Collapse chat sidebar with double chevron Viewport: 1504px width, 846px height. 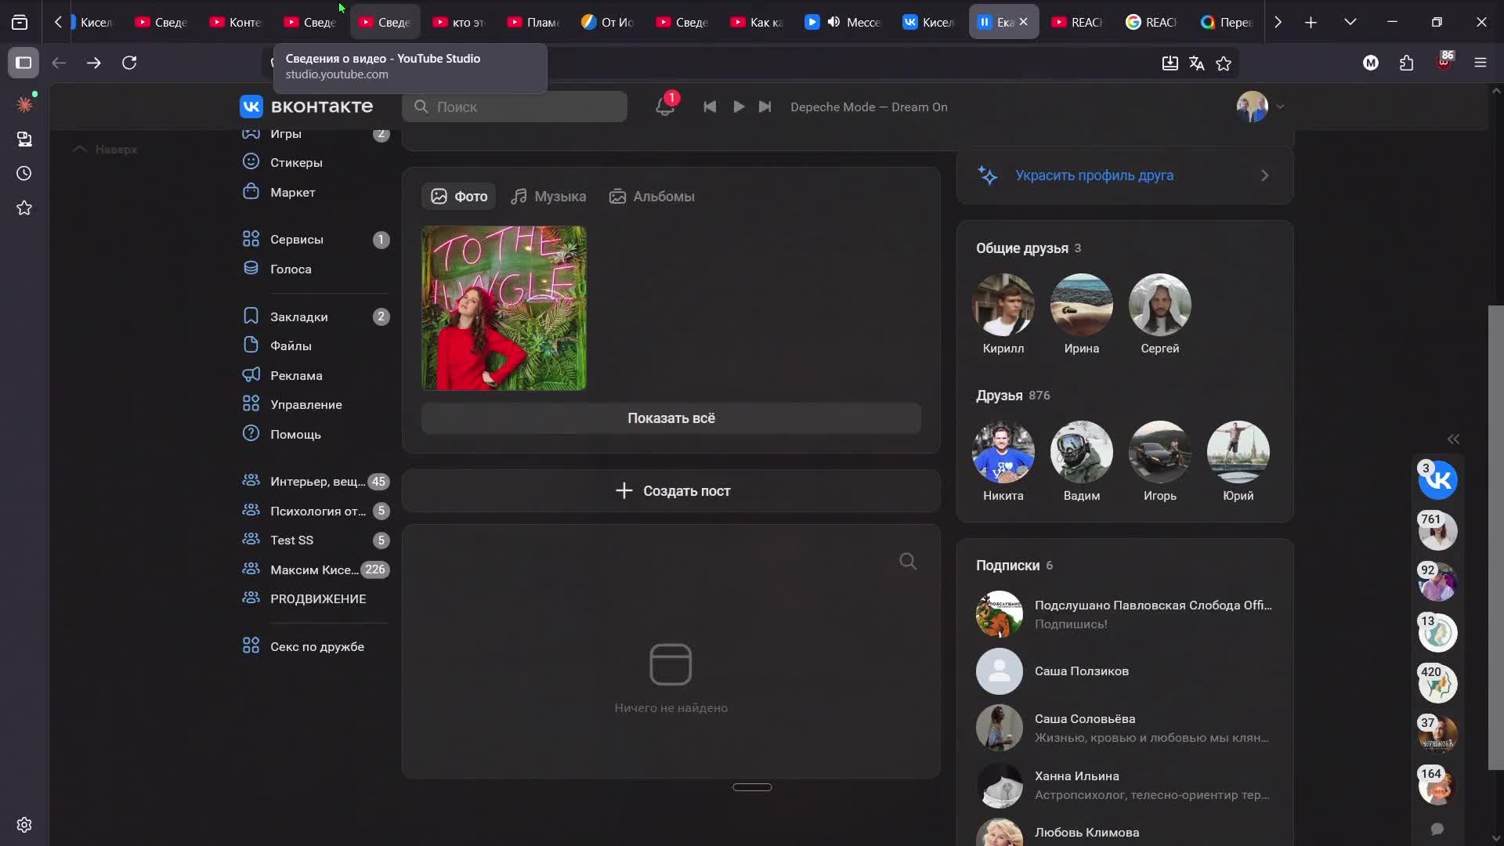pos(1453,439)
